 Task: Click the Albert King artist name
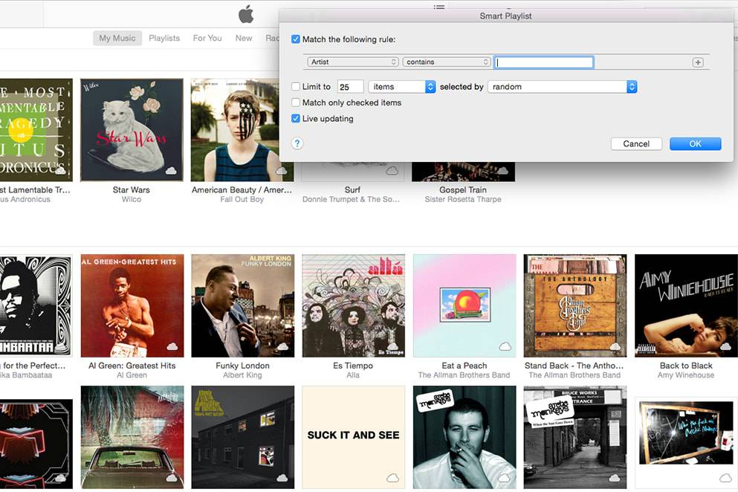coord(242,375)
